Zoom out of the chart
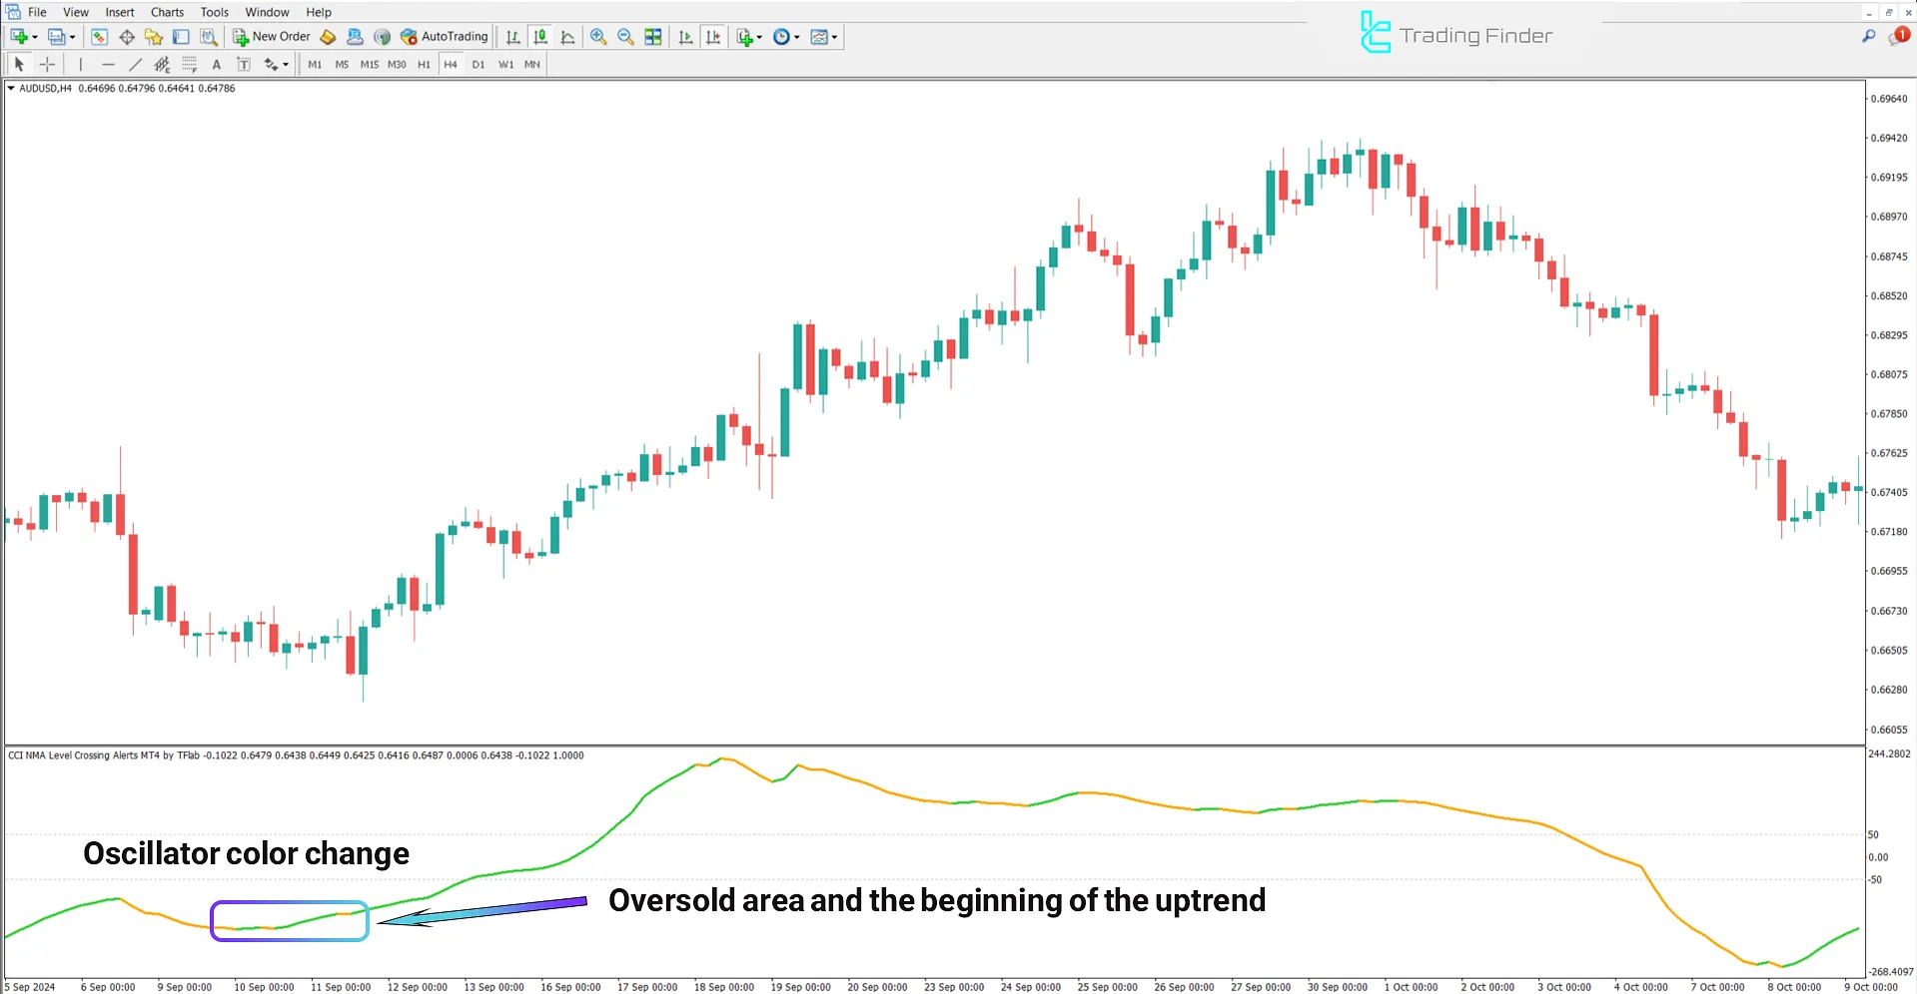 click(625, 36)
